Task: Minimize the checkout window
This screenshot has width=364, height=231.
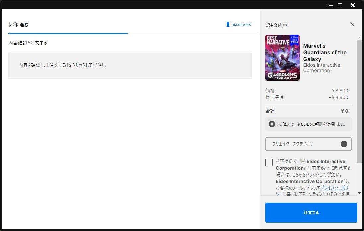Action: tap(330, 5)
